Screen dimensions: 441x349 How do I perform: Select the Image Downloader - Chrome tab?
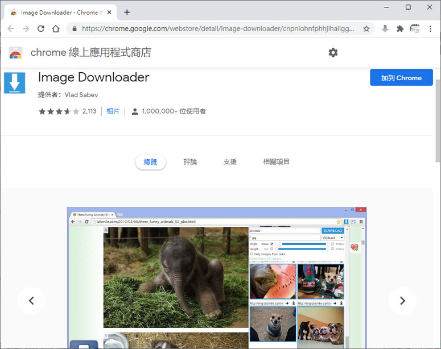(60, 13)
